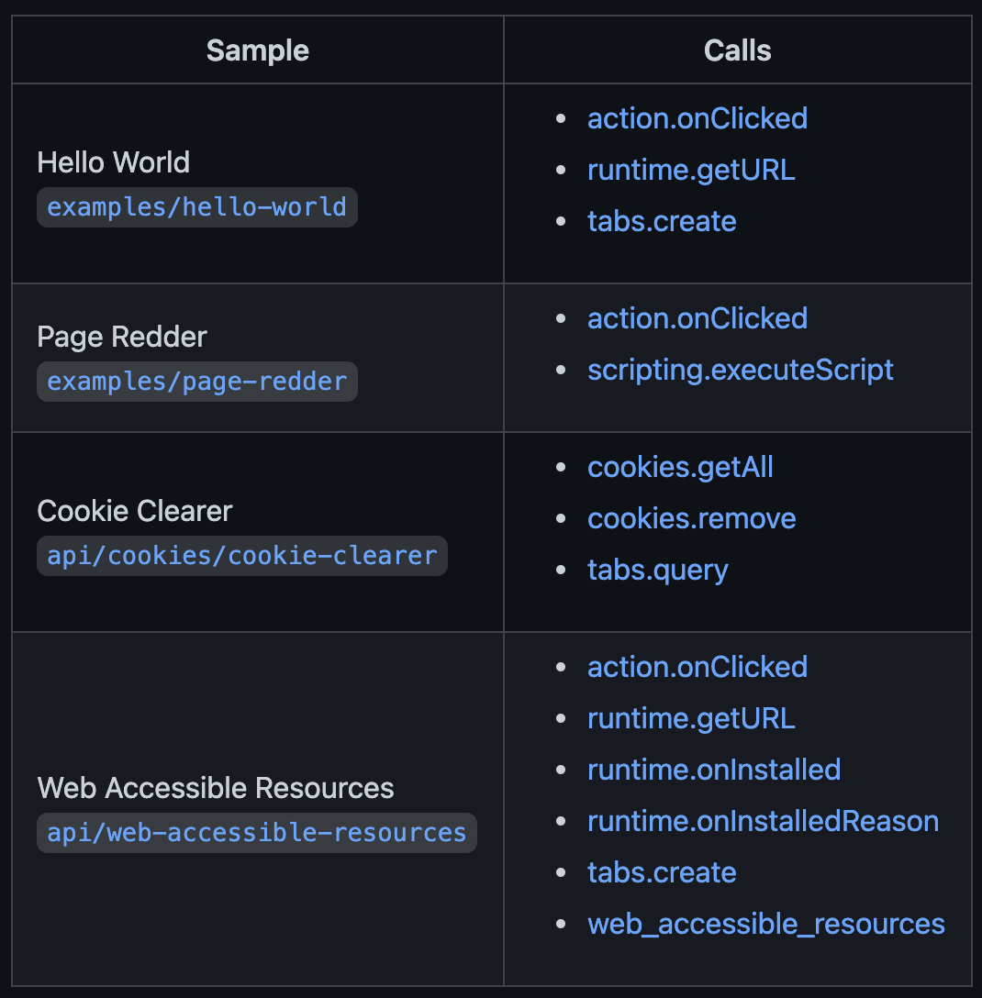Click tabs.create in Web Accessible Resources row
This screenshot has height=998, width=982.
point(662,872)
